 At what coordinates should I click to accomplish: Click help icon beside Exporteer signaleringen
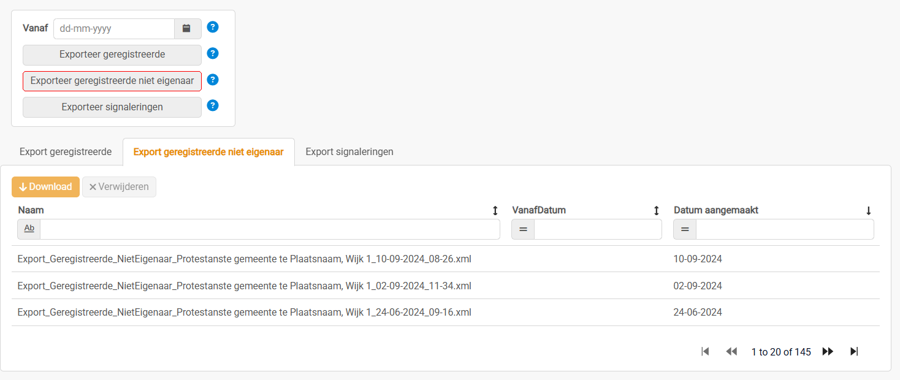point(213,105)
